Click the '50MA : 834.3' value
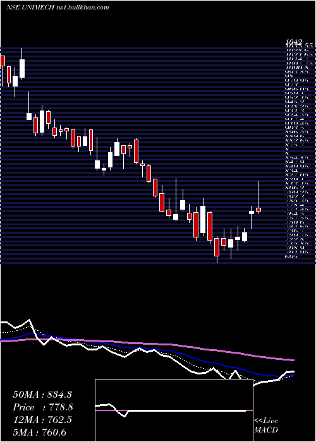 click(x=42, y=395)
